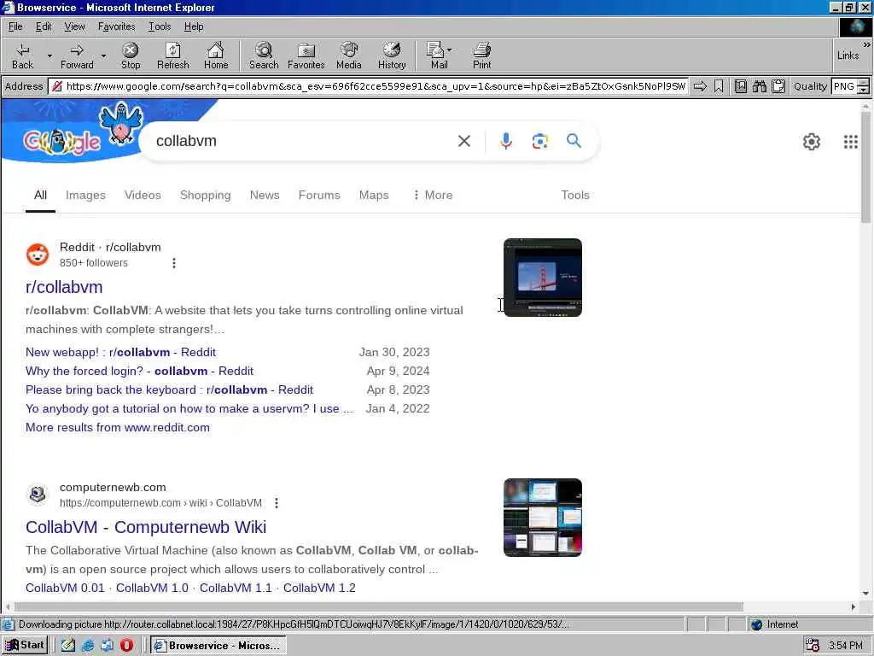The height and width of the screenshot is (656, 874).
Task: Click the clipboard icon near Quality
Action: pos(778,86)
